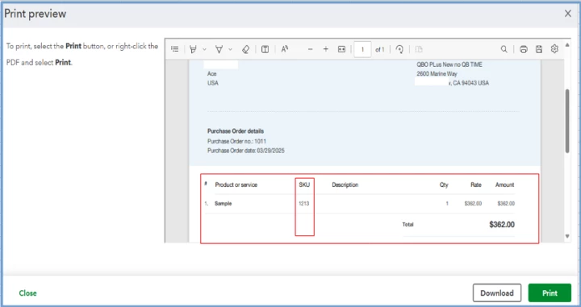
Task: Activate the Read aloud icon
Action: coord(285,49)
